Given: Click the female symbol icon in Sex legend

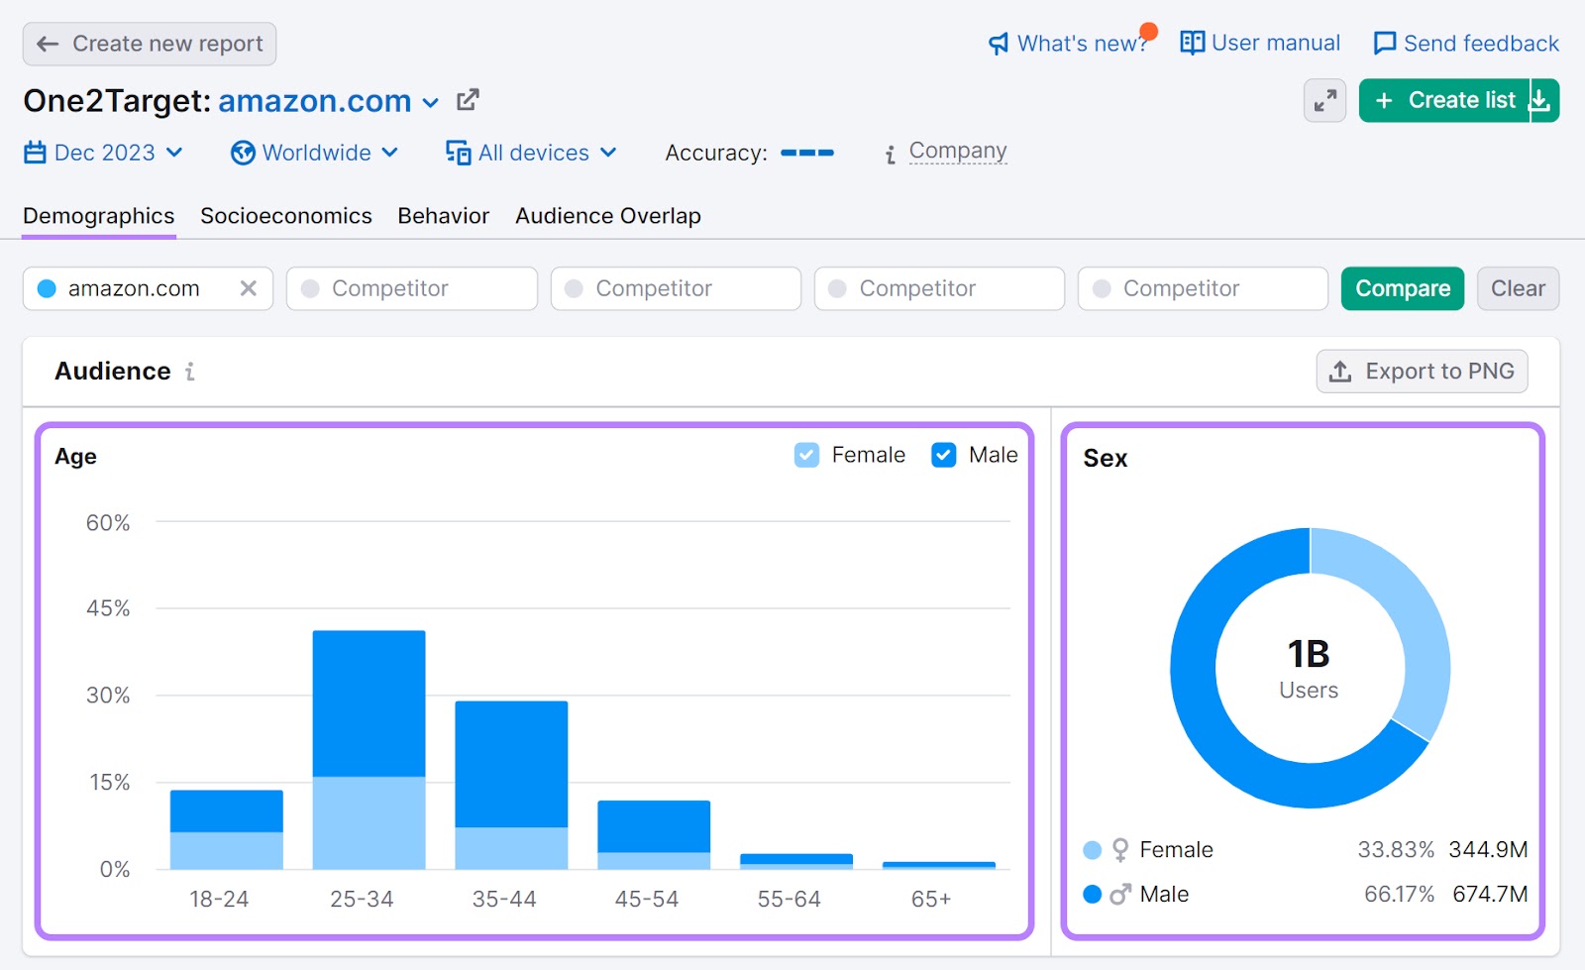Looking at the screenshot, I should (1120, 850).
